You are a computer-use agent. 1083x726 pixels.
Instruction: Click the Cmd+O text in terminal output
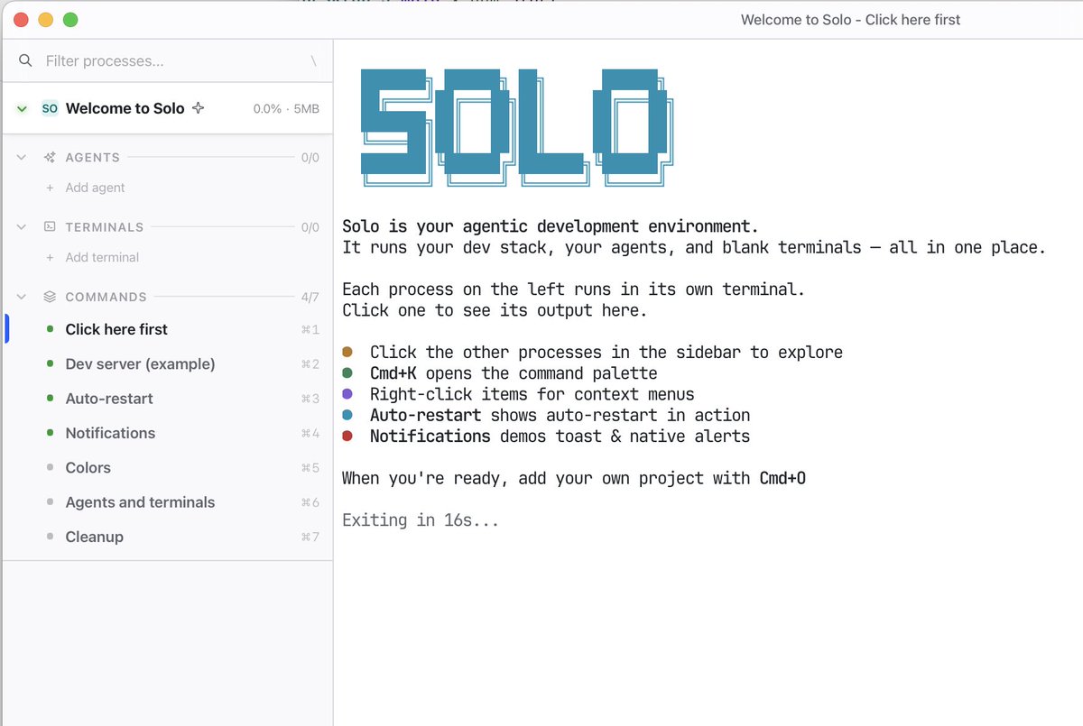tap(782, 478)
